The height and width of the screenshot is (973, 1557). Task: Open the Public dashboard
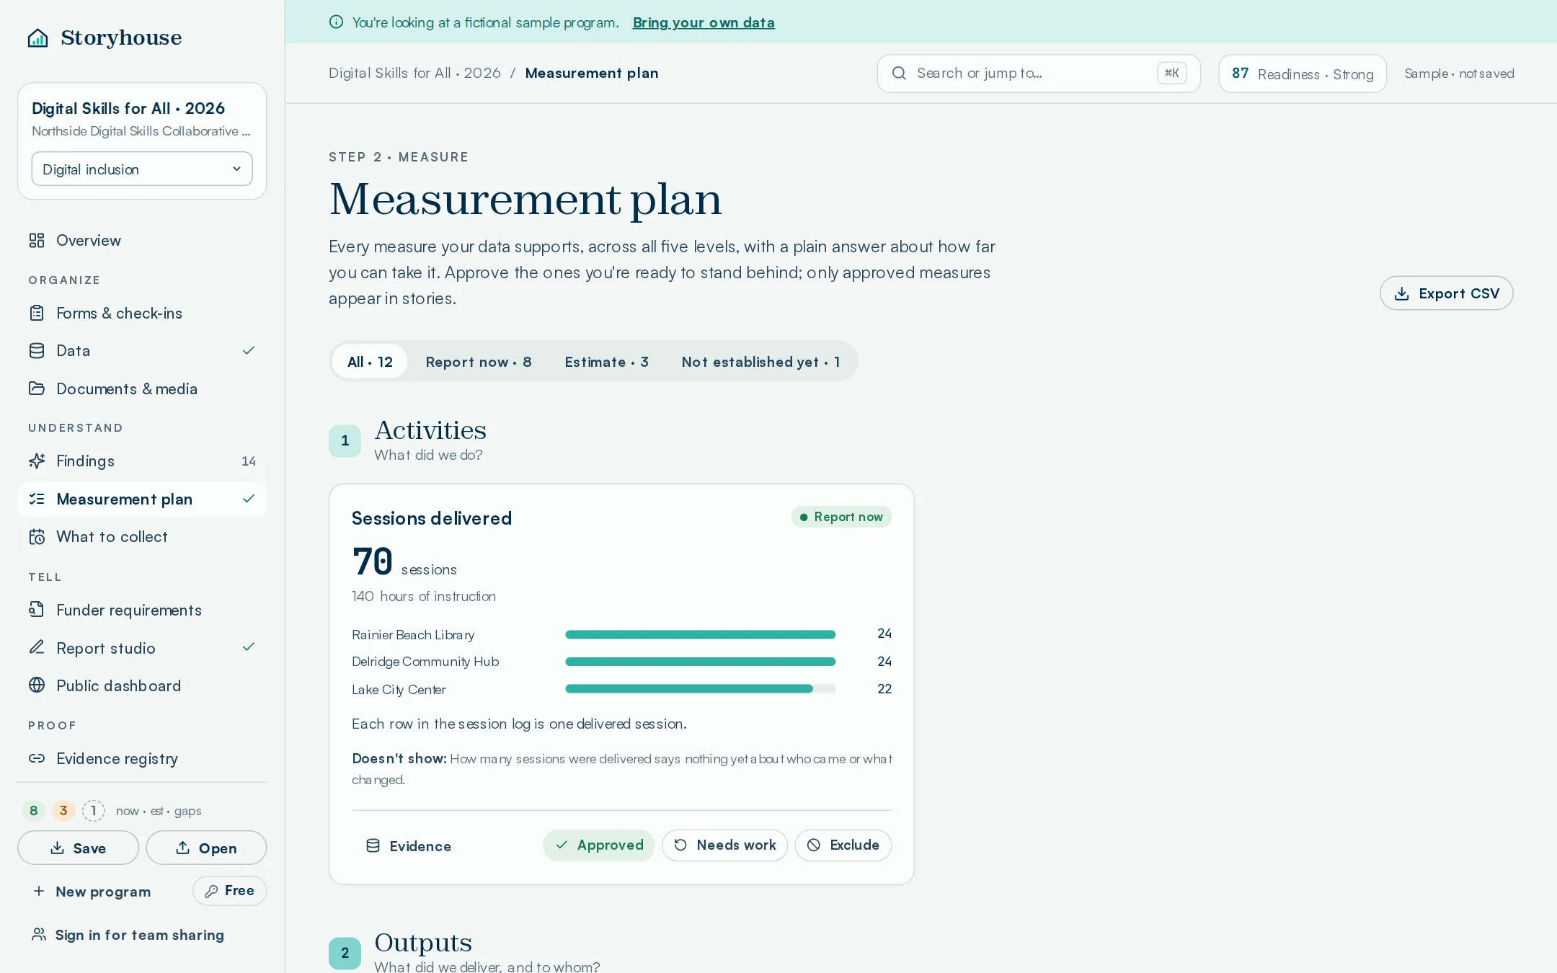pos(142,685)
